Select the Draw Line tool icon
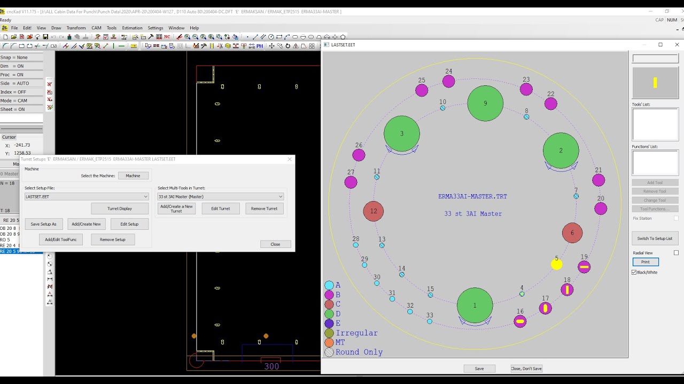Screen dimensions: 684x384 (x=255, y=37)
